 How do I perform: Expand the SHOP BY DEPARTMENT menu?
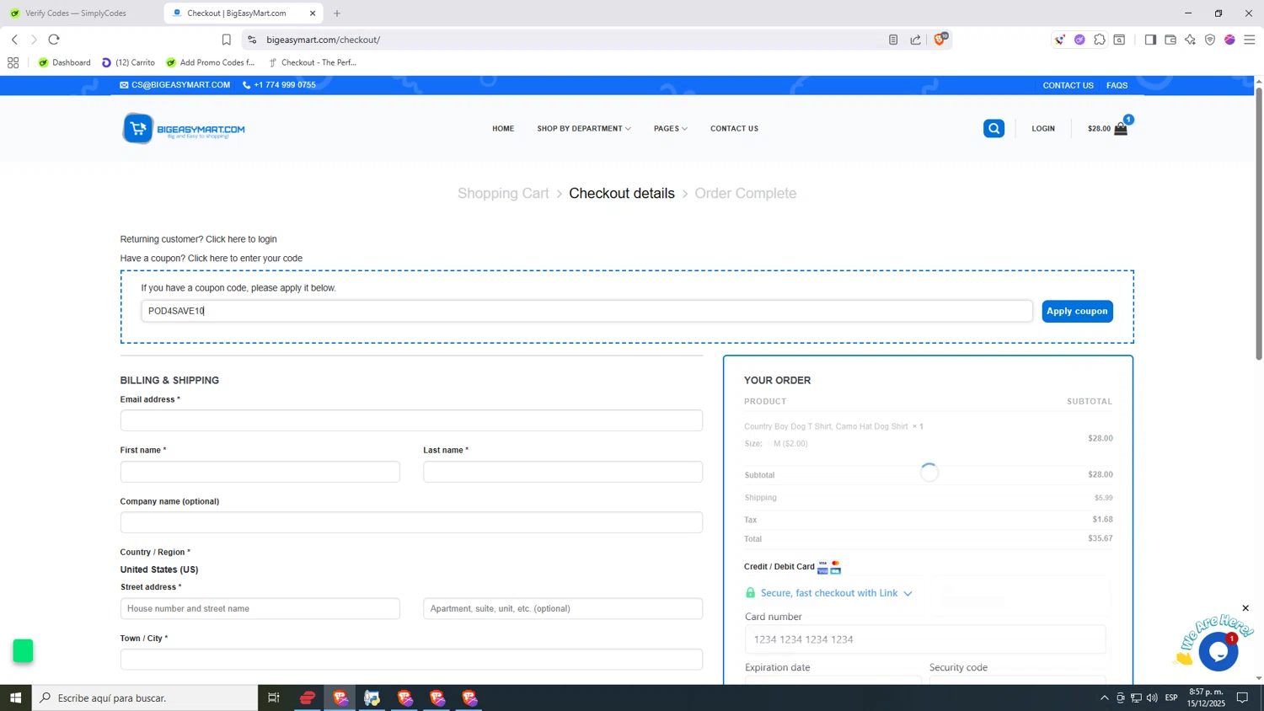(x=584, y=129)
